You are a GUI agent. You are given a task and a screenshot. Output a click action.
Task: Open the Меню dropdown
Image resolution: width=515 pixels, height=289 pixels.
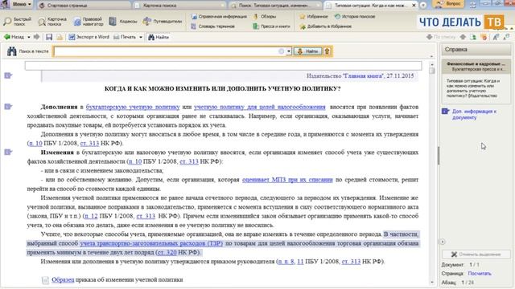coord(22,4)
